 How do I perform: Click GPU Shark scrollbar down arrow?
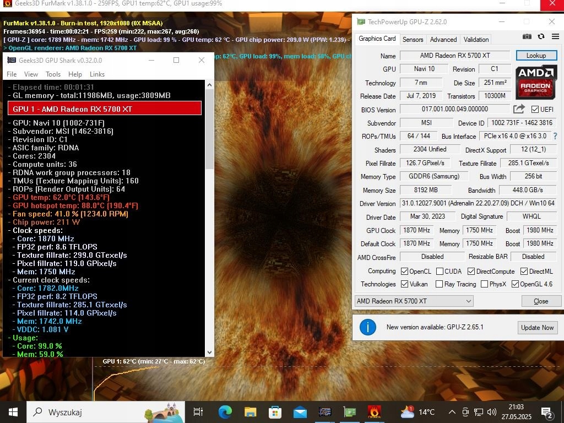click(209, 352)
